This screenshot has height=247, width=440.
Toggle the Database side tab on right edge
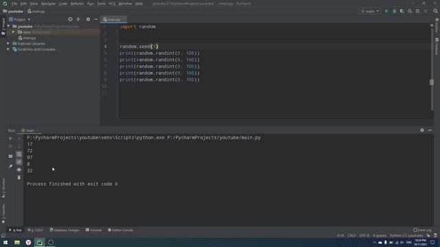pos(437,47)
